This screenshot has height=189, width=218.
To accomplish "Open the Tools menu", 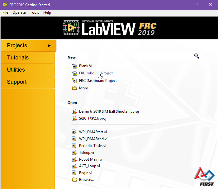I will click(x=35, y=12).
